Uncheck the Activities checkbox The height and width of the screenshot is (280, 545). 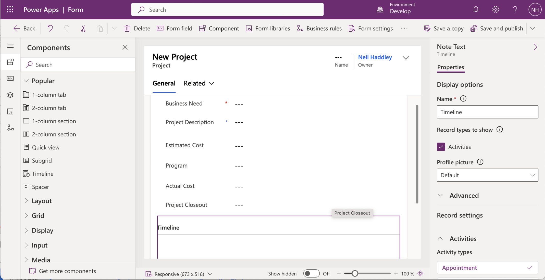pyautogui.click(x=441, y=147)
